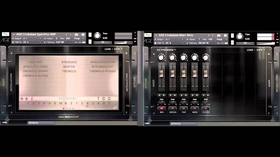Open OPTIONS side tab in Spot Mics
This screenshot has height=157, width=280.
coord(135,82)
